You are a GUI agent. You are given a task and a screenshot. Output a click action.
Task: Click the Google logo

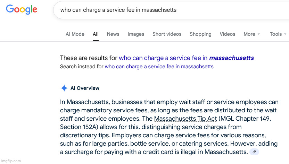pos(22,10)
